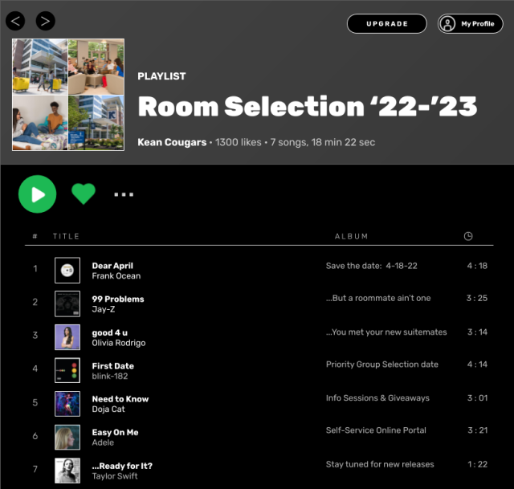514x489 pixels.
Task: Open artist Doja Cat
Action: [x=108, y=409]
